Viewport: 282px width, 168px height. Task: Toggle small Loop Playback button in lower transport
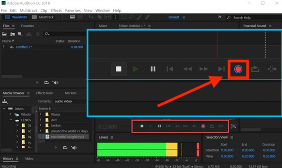212,126
